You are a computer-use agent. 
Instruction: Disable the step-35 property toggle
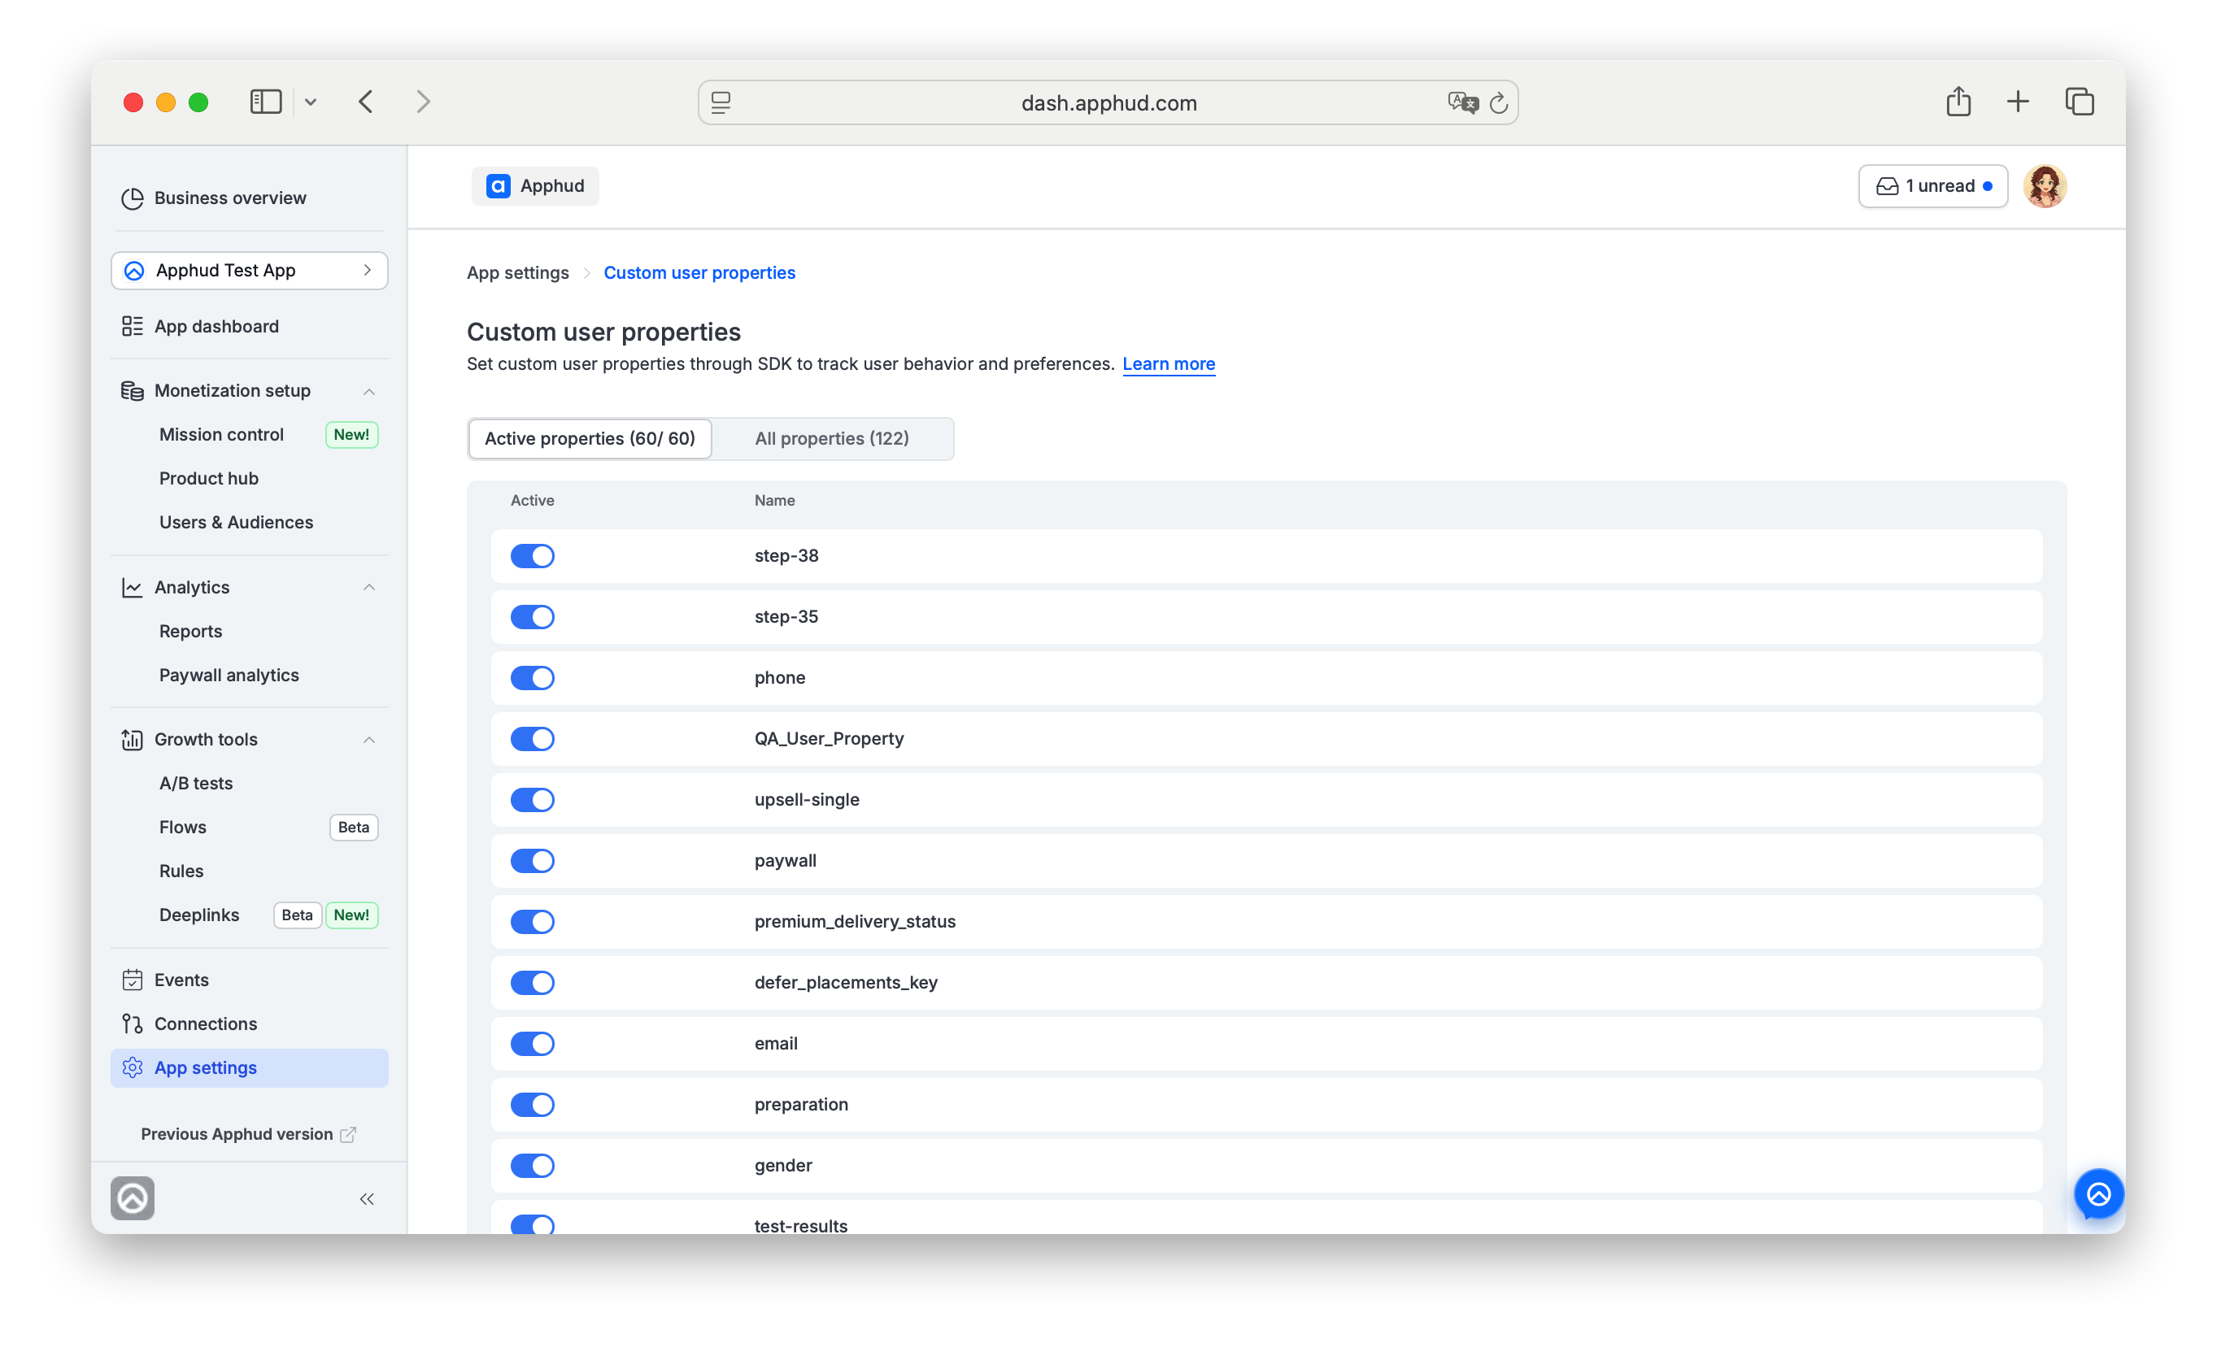point(532,617)
